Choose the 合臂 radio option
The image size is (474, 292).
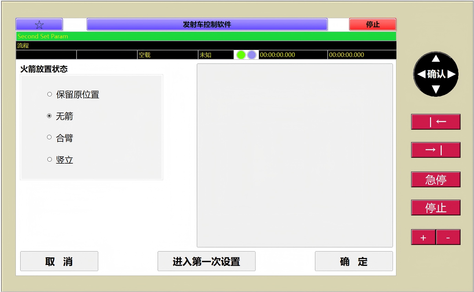[x=49, y=138]
